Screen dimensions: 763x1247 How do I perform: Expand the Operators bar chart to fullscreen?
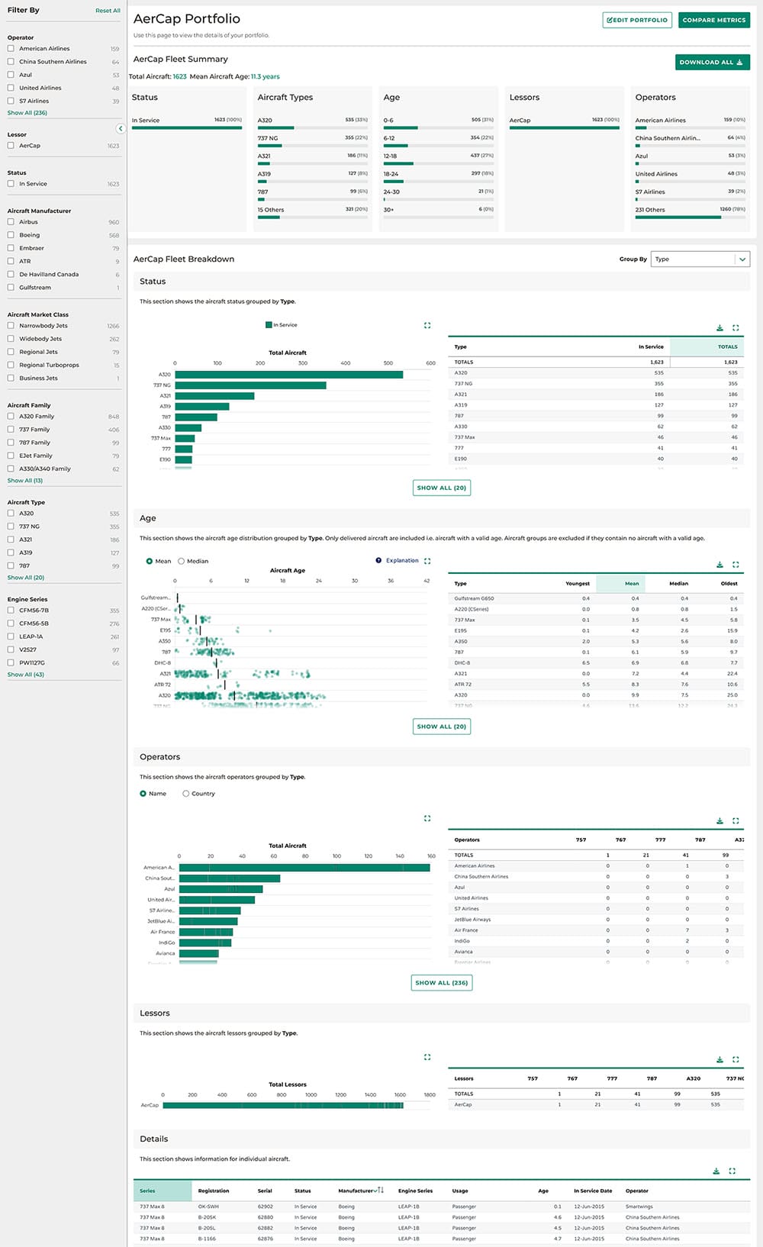pos(427,818)
